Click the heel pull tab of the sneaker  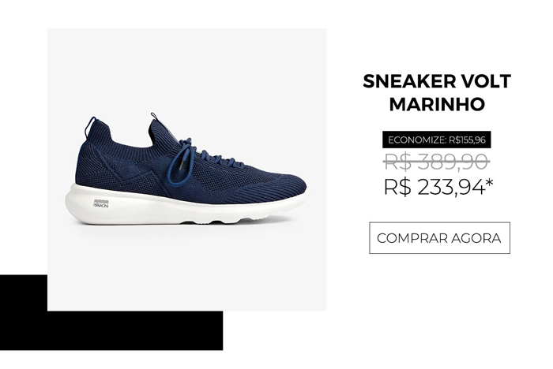(x=91, y=127)
